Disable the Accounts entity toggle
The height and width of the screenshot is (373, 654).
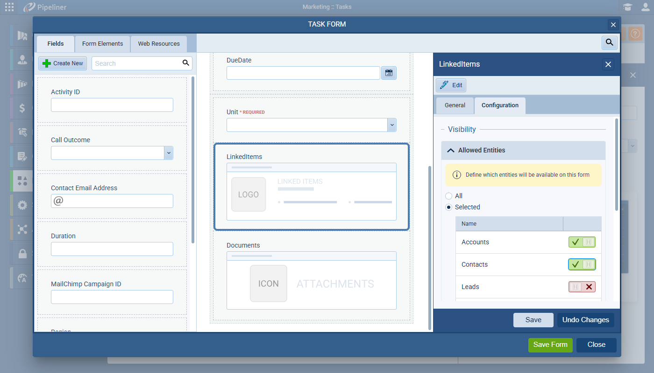[582, 242]
